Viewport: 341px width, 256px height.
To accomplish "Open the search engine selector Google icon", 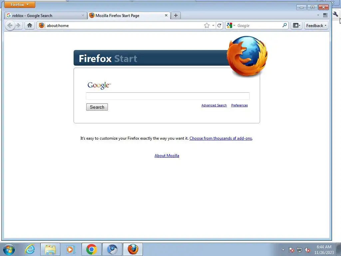I will coord(231,25).
